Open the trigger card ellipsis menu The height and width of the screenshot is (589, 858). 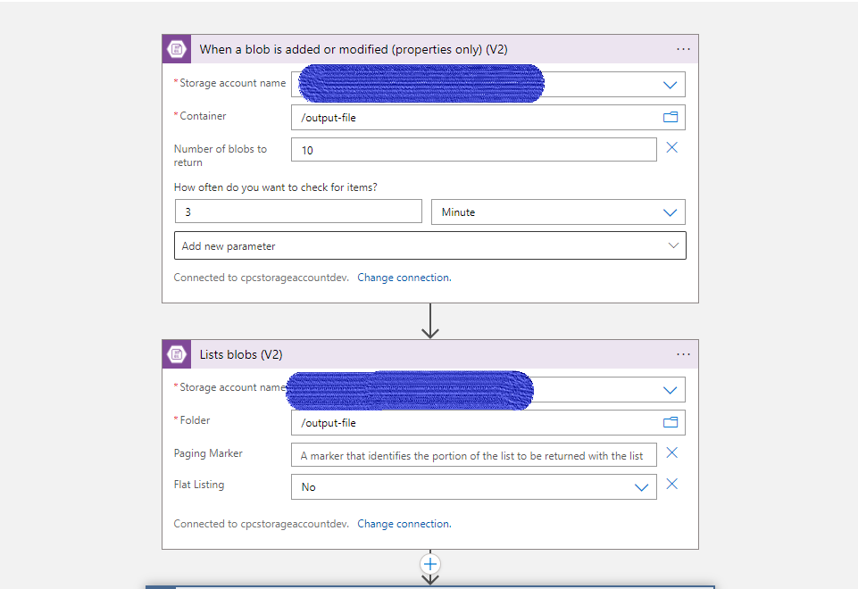tap(683, 49)
